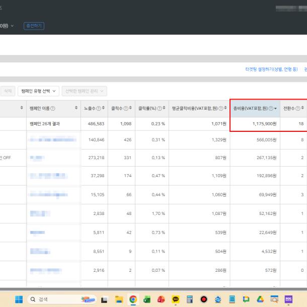The width and height of the screenshot is (307, 307).
Task: Click sort arrows on 클릭률(%) column
Action: [x=164, y=109]
